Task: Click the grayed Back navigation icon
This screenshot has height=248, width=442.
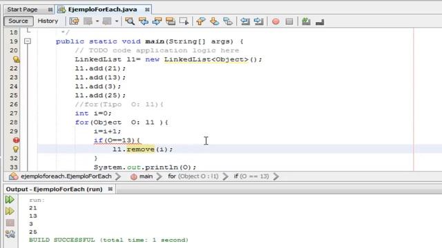Action: [x=88, y=21]
